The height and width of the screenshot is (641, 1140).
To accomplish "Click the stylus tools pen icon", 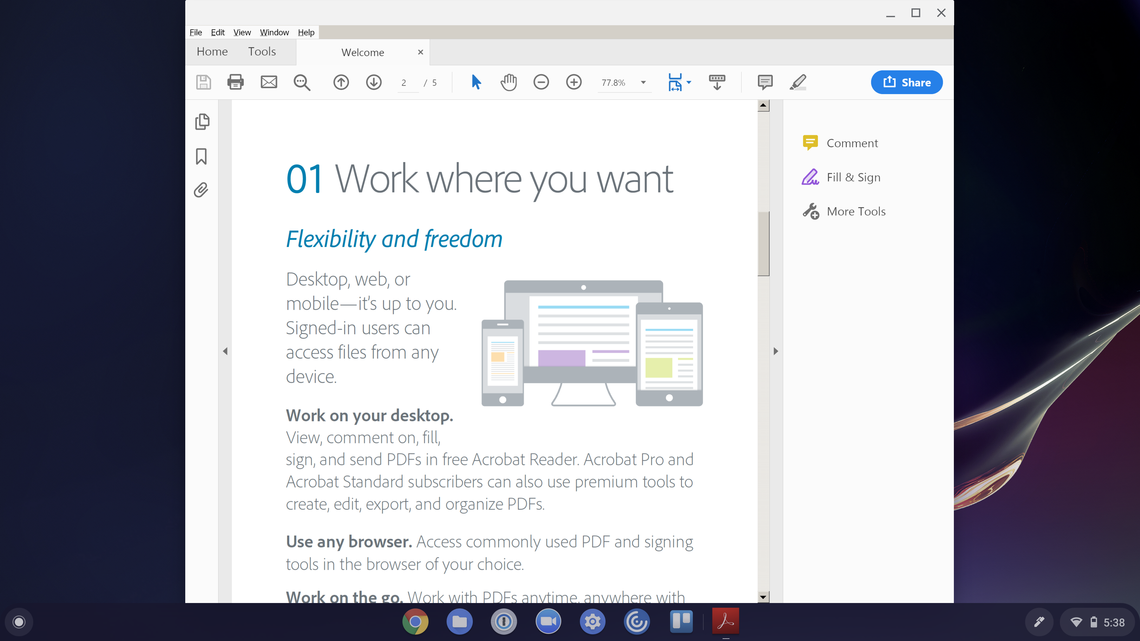I will point(1039,622).
